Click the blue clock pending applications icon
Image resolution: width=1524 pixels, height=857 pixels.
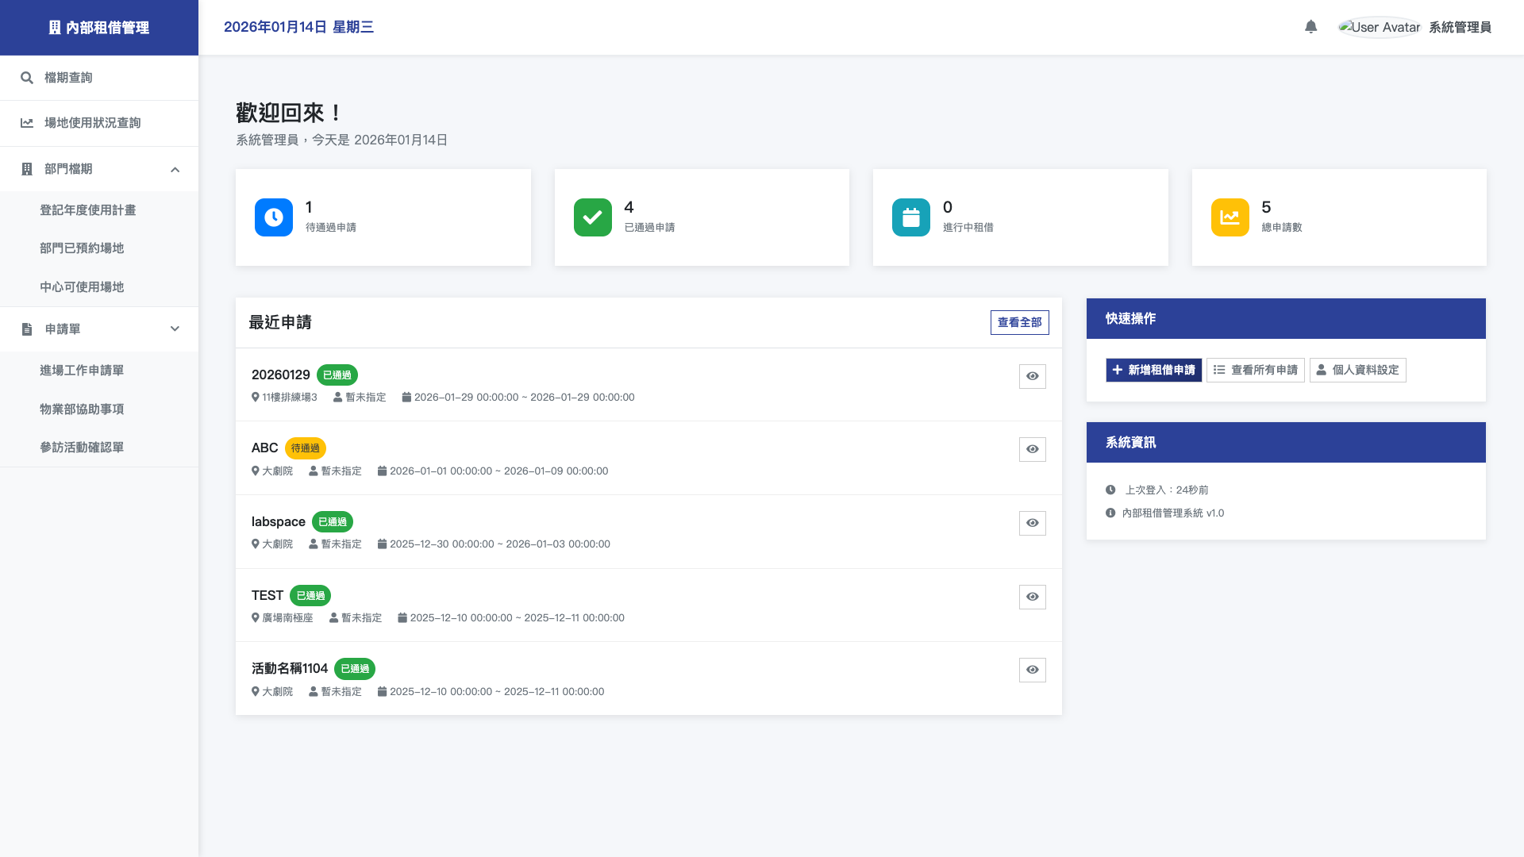click(274, 217)
